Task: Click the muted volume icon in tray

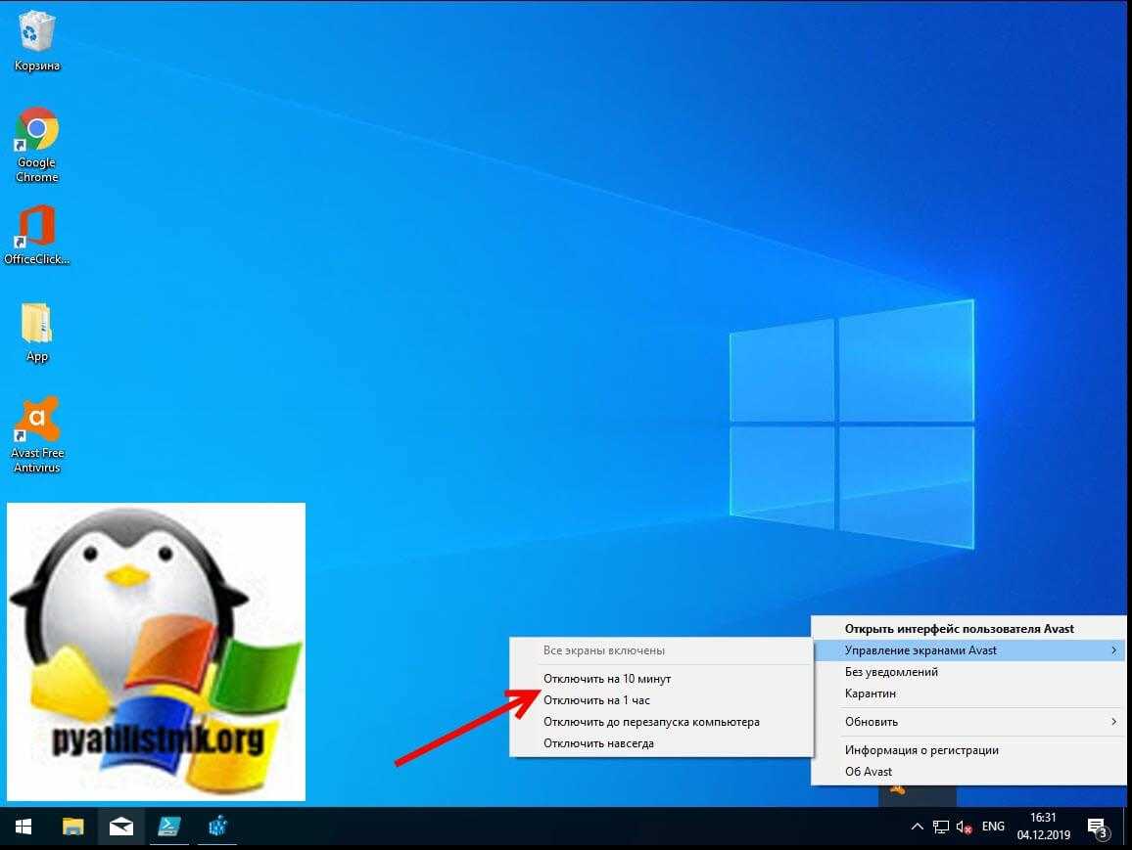Action: [x=964, y=828]
